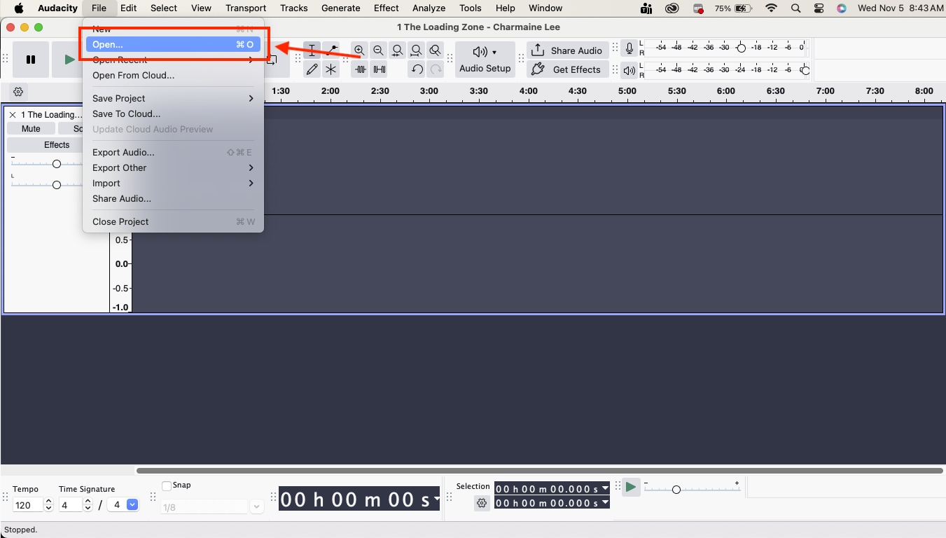Viewport: 946px width, 538px height.
Task: Click the Get Effects button
Action: point(567,69)
